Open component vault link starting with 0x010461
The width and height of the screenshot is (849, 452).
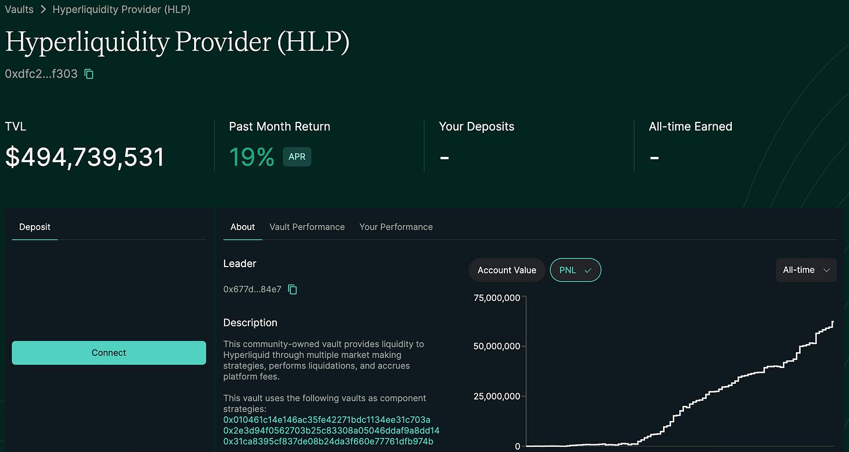pyautogui.click(x=327, y=420)
